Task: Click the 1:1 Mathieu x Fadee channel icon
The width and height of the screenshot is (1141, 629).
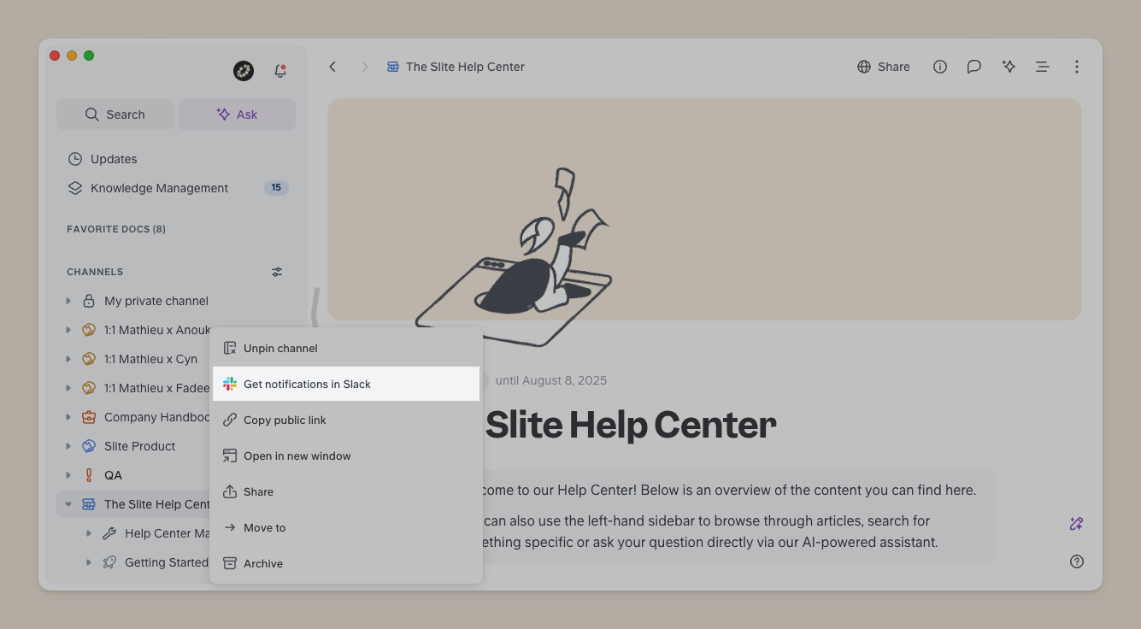Action: click(x=89, y=388)
